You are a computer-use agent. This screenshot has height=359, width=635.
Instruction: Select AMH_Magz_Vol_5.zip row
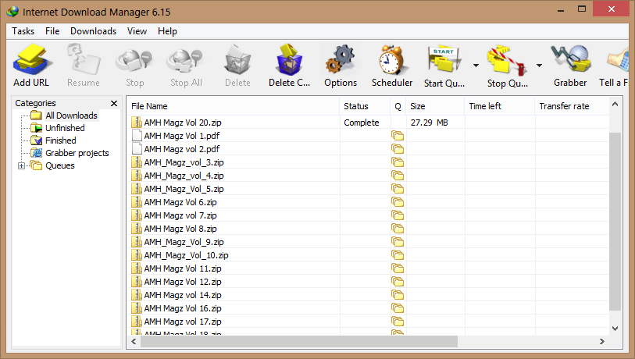coord(369,189)
